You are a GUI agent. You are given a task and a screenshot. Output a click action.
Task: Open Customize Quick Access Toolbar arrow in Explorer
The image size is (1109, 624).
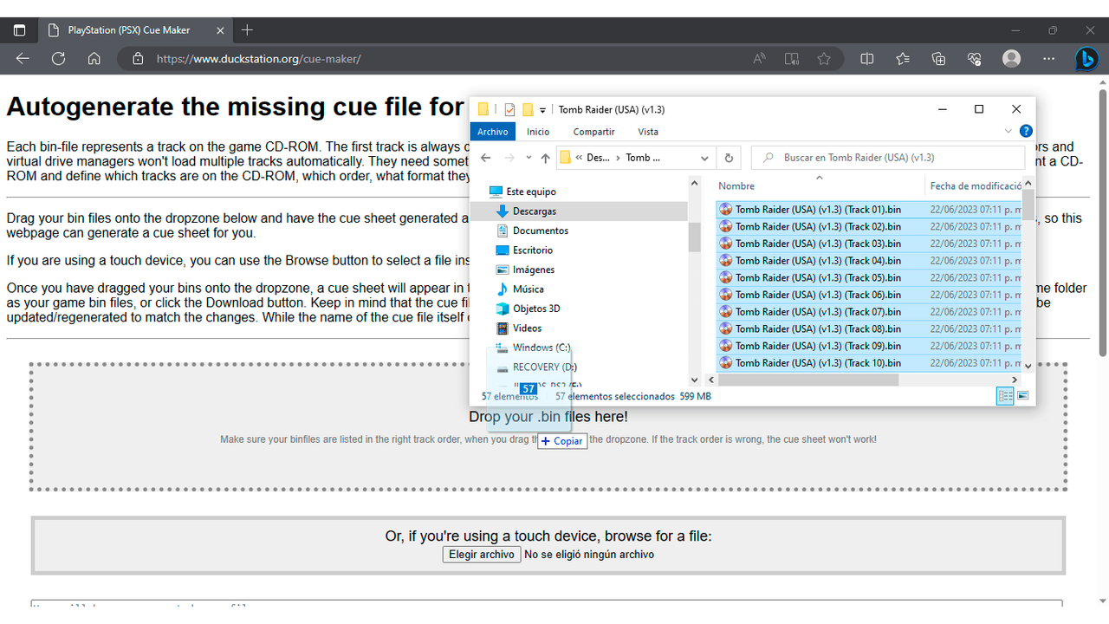542,110
